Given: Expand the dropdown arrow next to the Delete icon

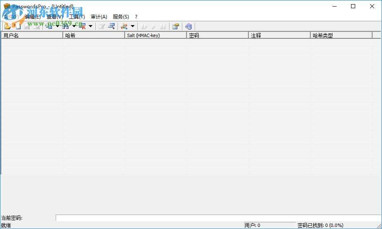Looking at the screenshot, I should [x=90, y=26].
